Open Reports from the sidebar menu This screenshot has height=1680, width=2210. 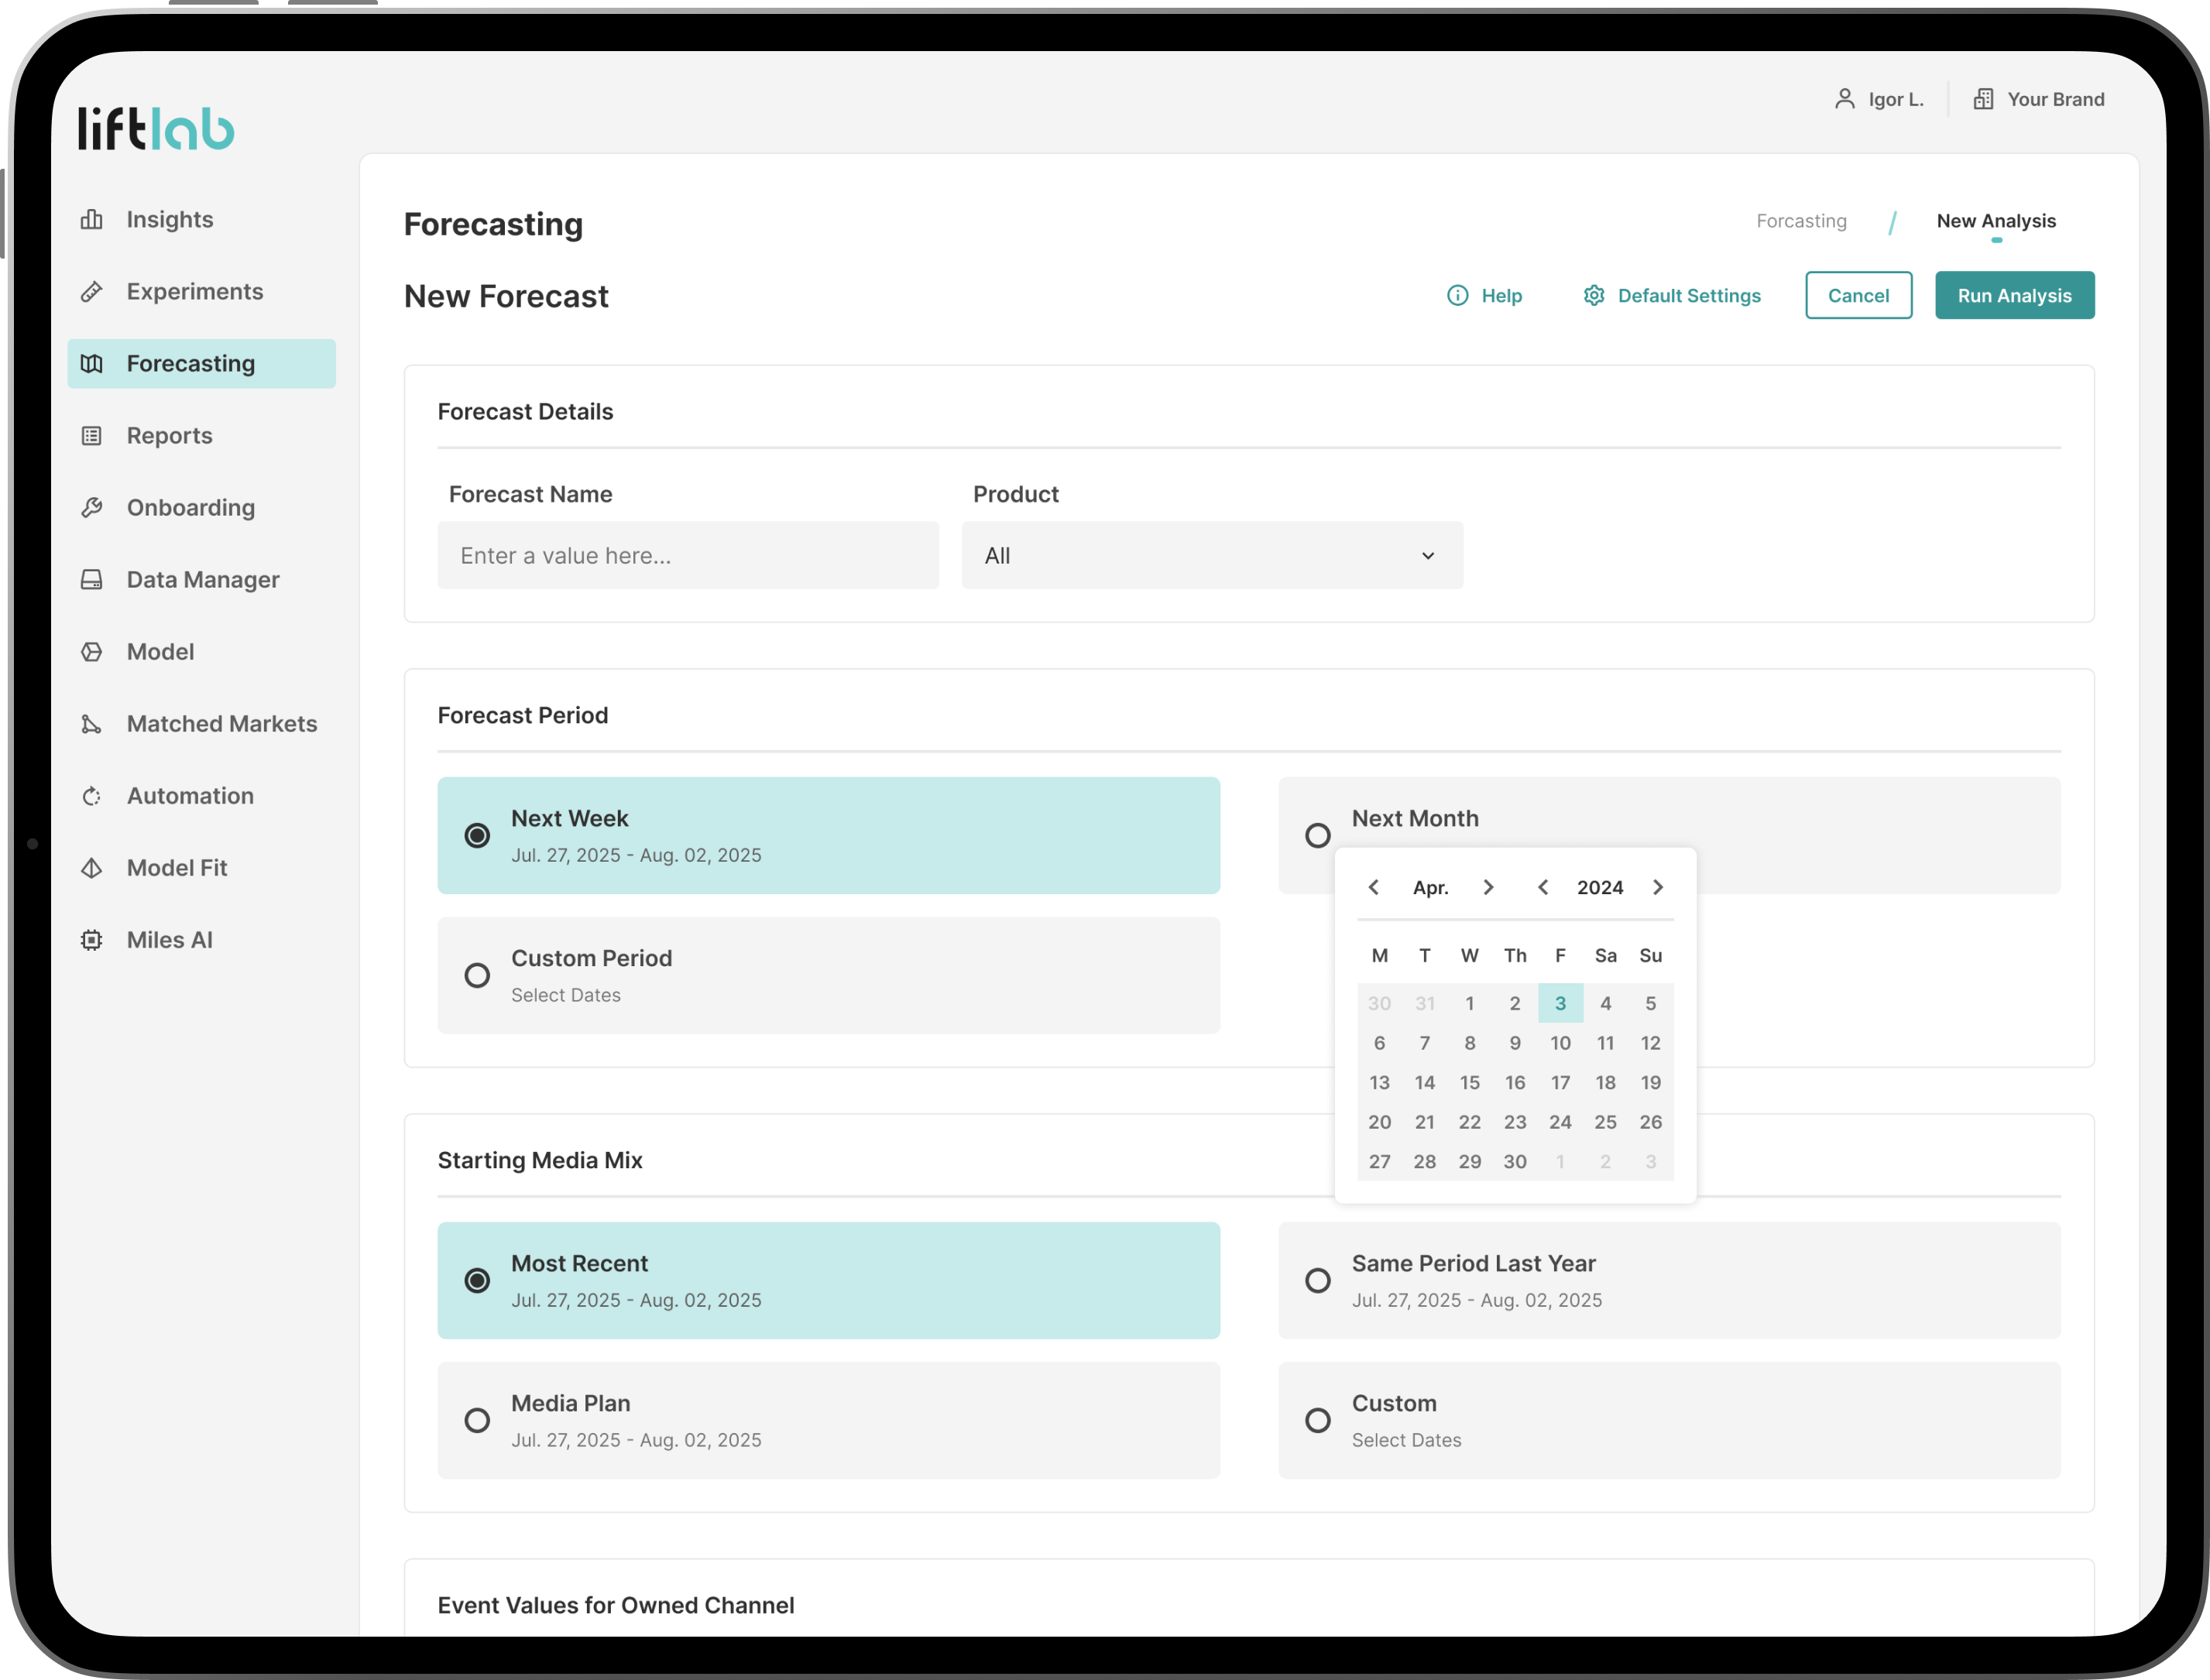pos(169,436)
